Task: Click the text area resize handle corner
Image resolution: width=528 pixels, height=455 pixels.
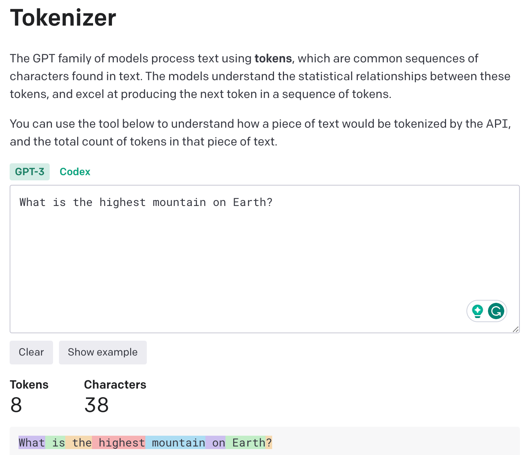Action: 515,329
